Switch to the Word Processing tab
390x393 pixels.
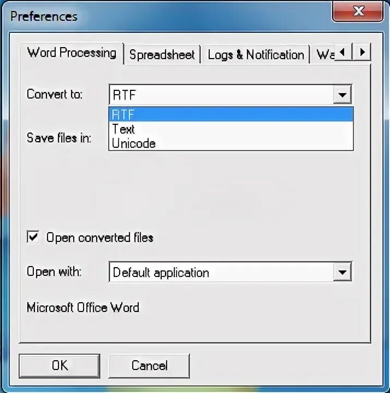pos(72,53)
